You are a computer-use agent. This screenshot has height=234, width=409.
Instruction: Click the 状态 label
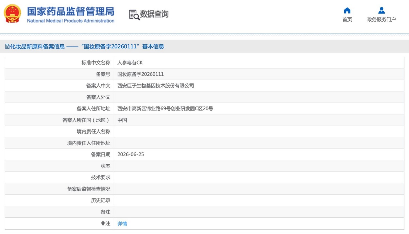pyautogui.click(x=106, y=166)
